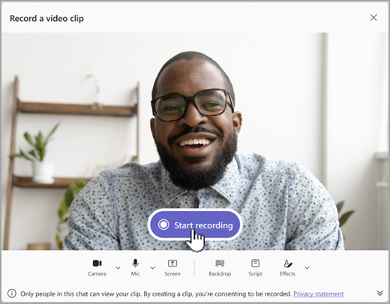Select the Effects pen icon
Screen dimensions: 390x304
tap(287, 264)
